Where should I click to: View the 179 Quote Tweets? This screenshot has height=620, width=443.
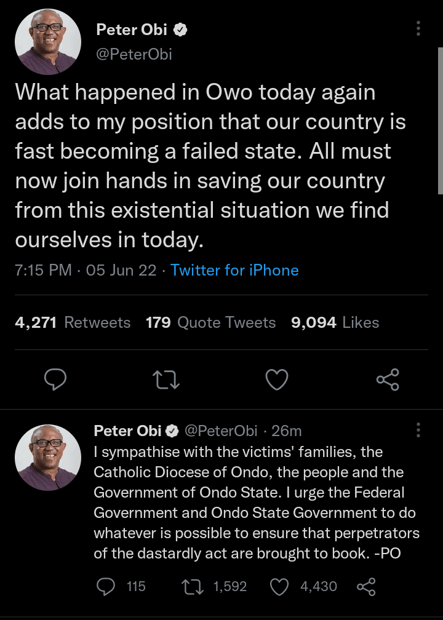210,322
